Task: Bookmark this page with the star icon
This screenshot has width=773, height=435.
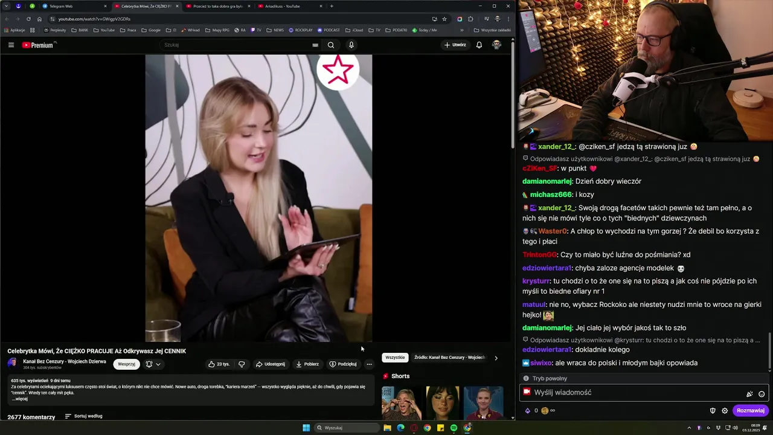Action: coord(444,19)
